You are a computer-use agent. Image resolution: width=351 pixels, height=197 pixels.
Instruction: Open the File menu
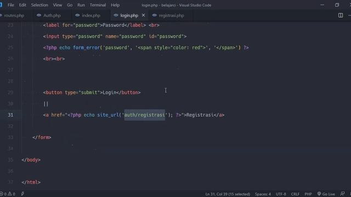(10, 5)
